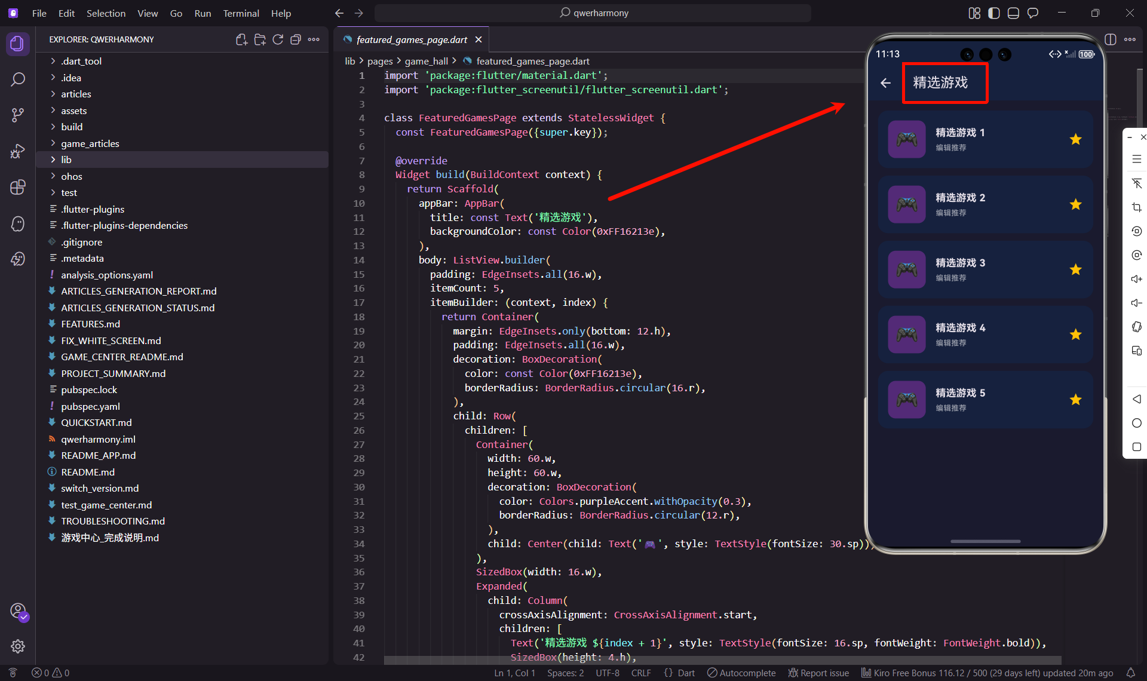Refresh the Explorer file tree
Viewport: 1147px width, 681px height.
click(x=278, y=39)
